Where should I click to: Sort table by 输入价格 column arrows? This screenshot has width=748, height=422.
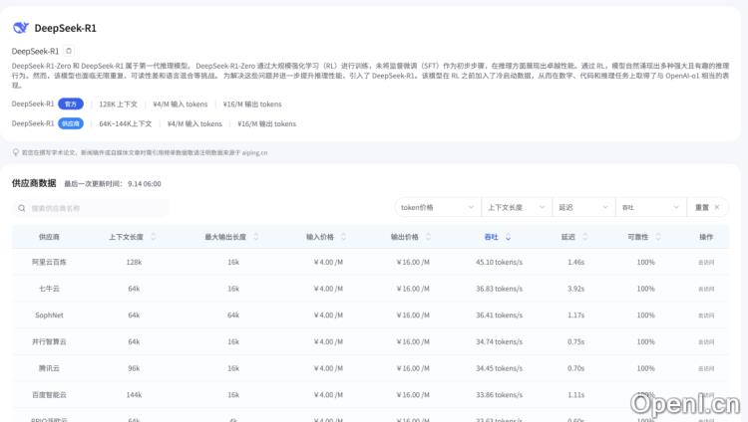click(343, 237)
